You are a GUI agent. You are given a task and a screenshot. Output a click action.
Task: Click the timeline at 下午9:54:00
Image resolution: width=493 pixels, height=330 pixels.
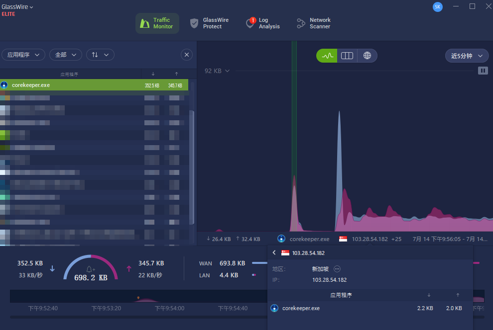[x=169, y=308]
